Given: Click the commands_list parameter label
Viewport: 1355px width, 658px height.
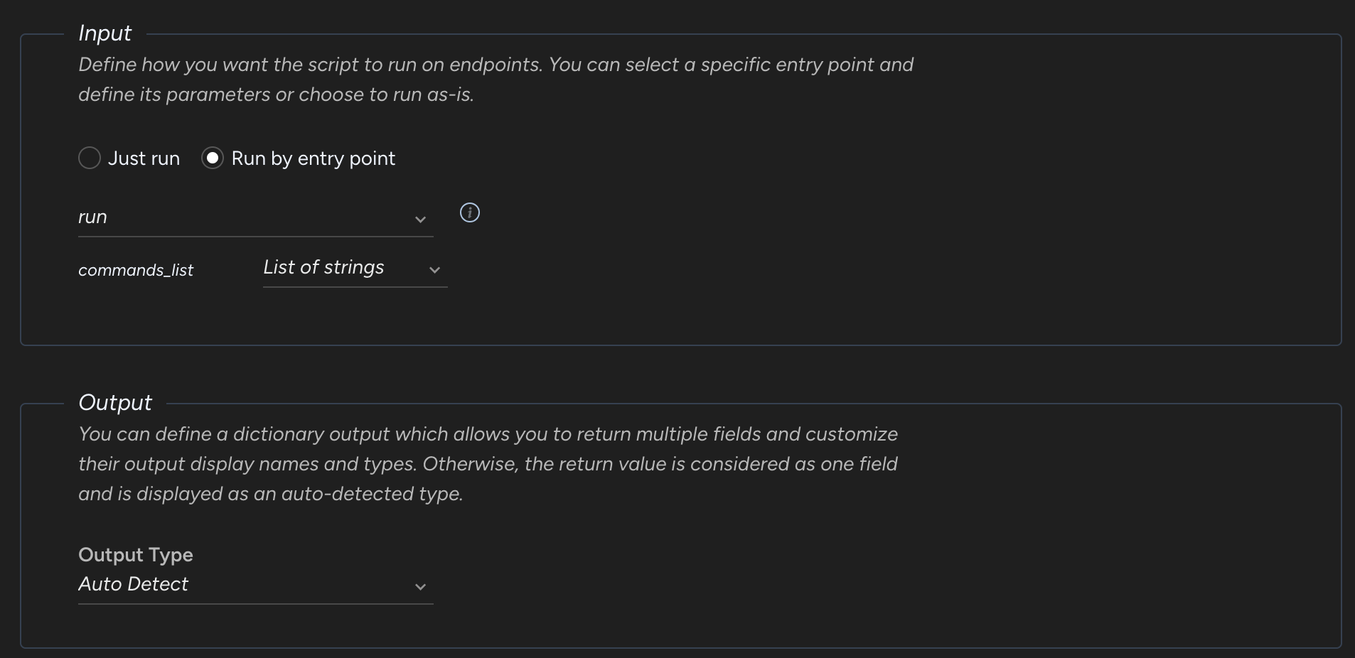Looking at the screenshot, I should coord(136,270).
